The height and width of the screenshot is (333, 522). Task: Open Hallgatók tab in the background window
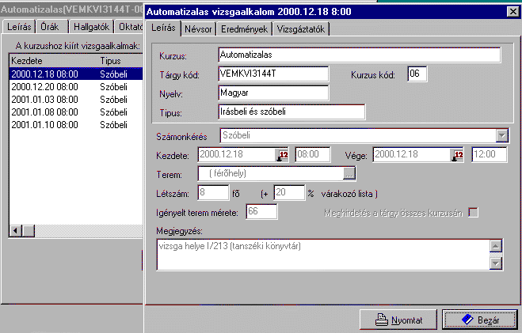(x=92, y=27)
